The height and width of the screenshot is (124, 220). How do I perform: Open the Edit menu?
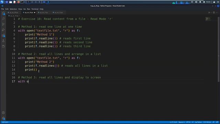7,9
